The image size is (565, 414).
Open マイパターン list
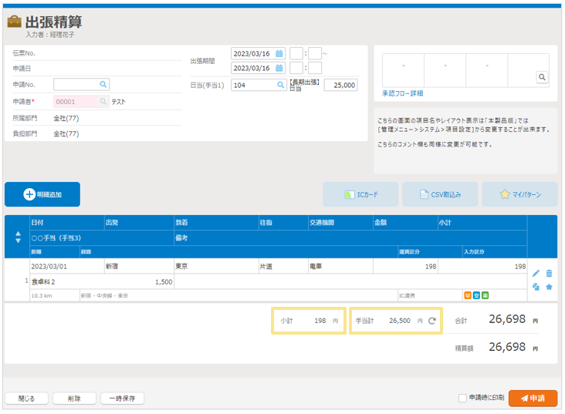pos(519,194)
